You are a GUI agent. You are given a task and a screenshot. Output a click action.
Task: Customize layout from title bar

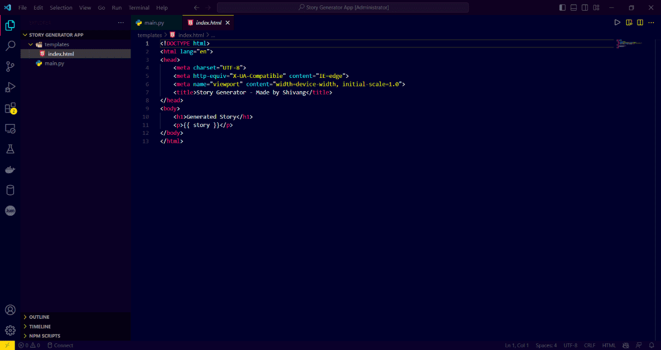point(596,8)
